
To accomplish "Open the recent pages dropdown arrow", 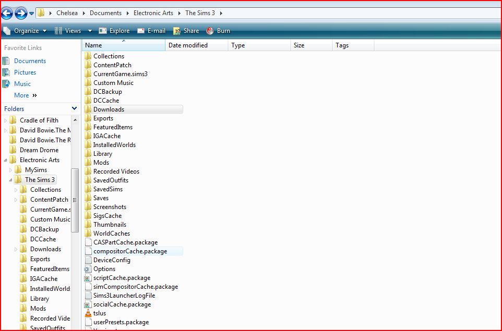I will point(31,14).
